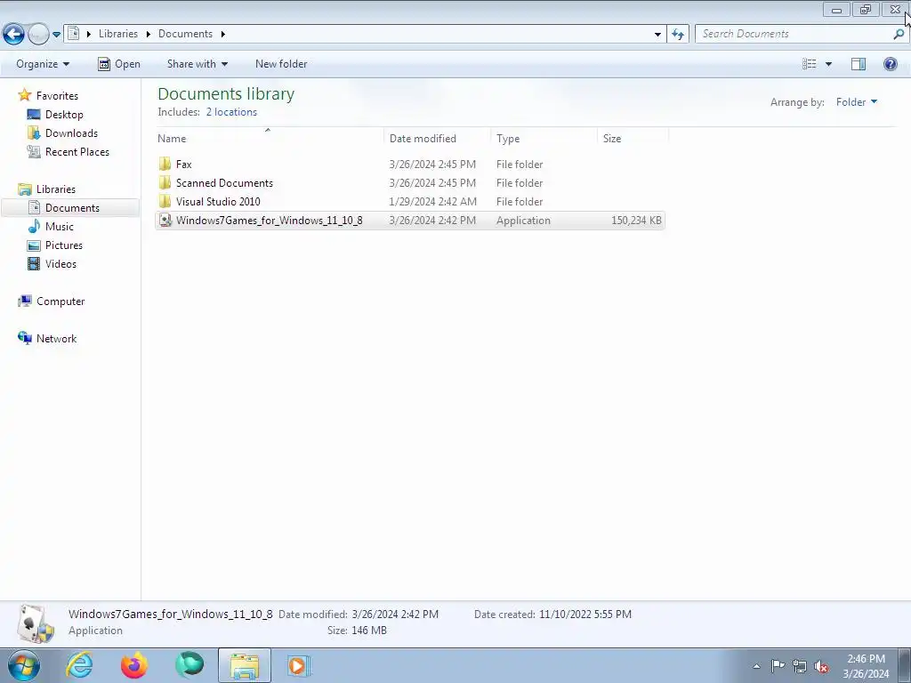The image size is (911, 683).
Task: Click New folder button
Action: [281, 64]
